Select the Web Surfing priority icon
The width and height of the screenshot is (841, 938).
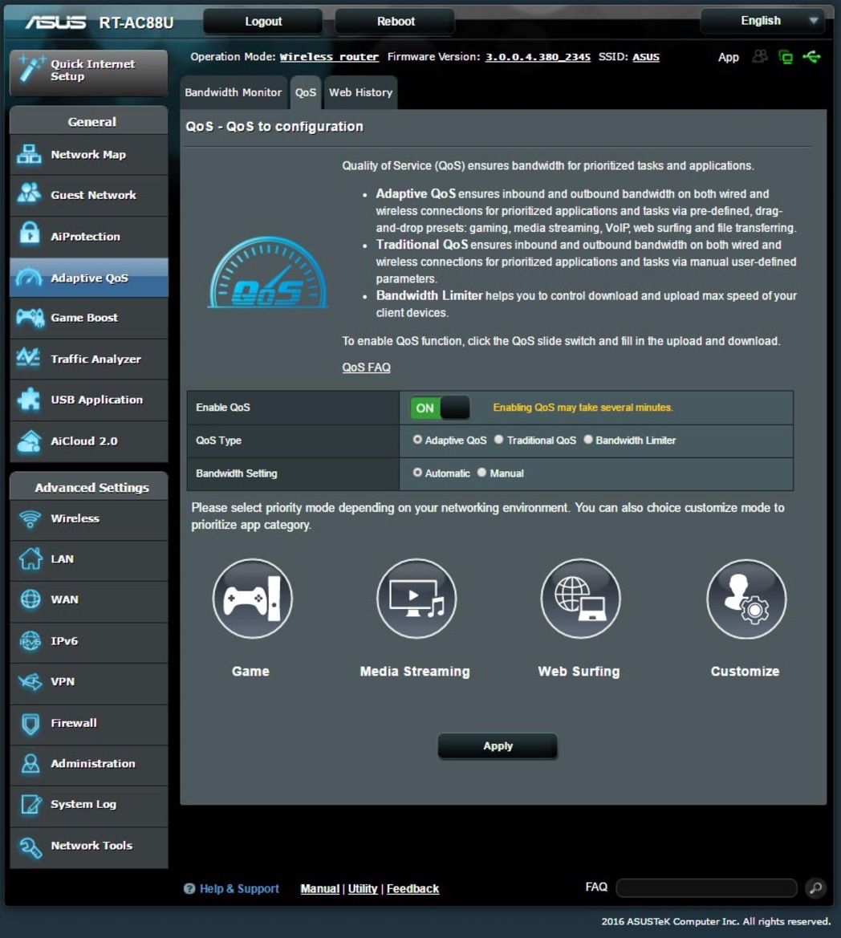[580, 599]
